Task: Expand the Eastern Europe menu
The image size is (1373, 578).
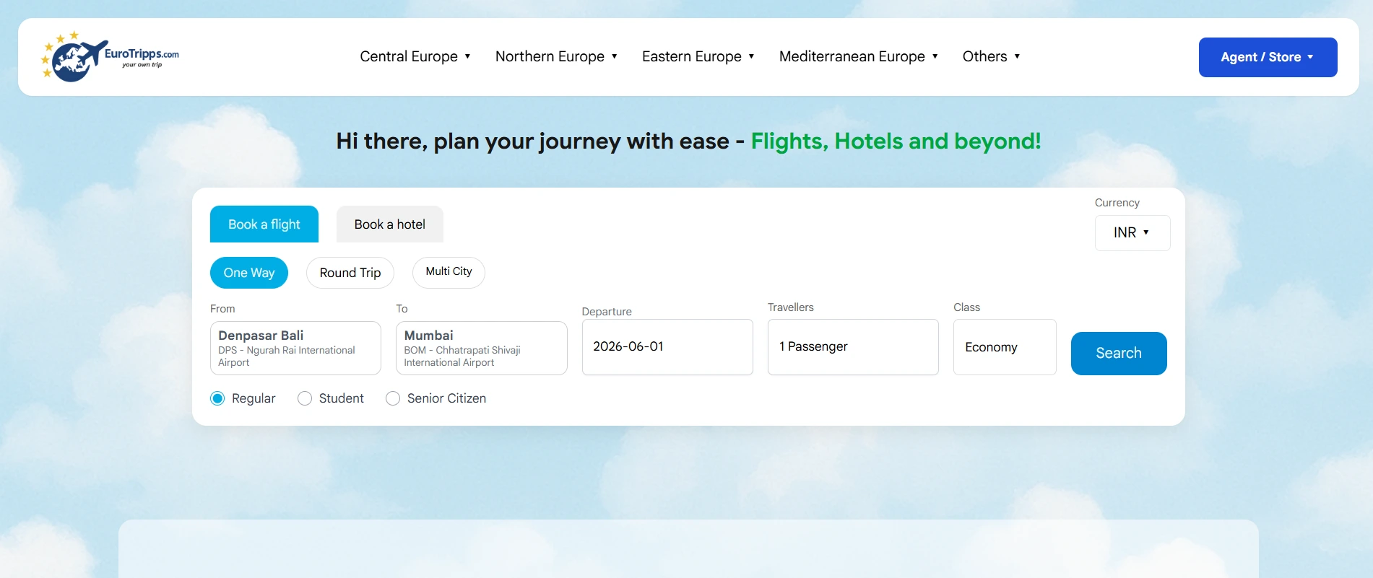Action: (698, 56)
